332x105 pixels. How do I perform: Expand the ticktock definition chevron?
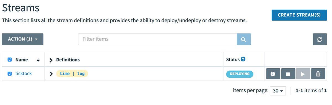click(x=51, y=74)
